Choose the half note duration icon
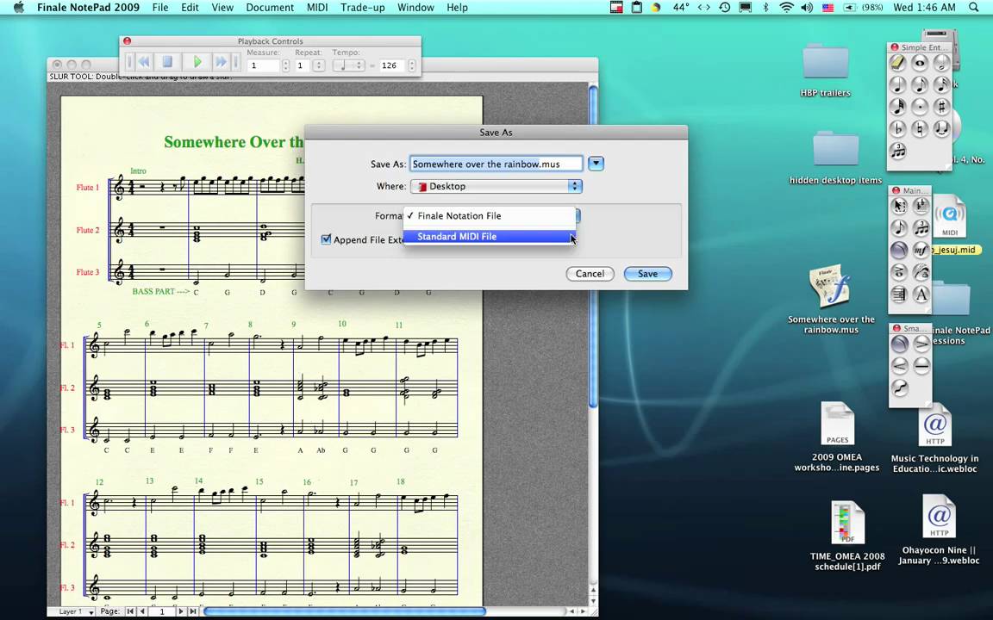 pyautogui.click(x=941, y=63)
